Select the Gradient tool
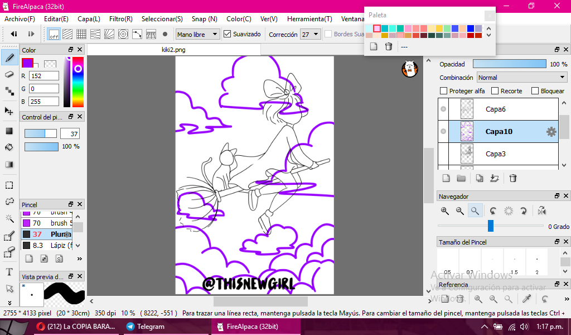This screenshot has height=335, width=571. (x=9, y=164)
